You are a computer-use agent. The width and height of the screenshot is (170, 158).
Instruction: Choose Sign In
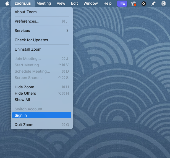coord(42,115)
